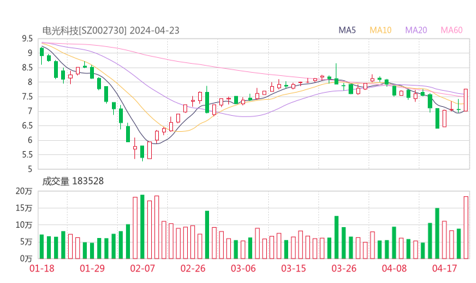The height and width of the screenshot is (283, 476).
Task: Select the tallest green volume bar near 02-07
Action: point(142,227)
